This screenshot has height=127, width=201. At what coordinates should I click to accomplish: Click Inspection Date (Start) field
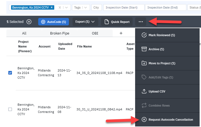(x=124, y=7)
